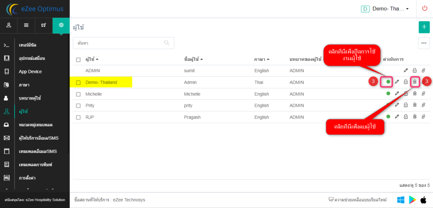Open ภาษา in the sidebar
This screenshot has height=208, width=433.
pos(24,85)
